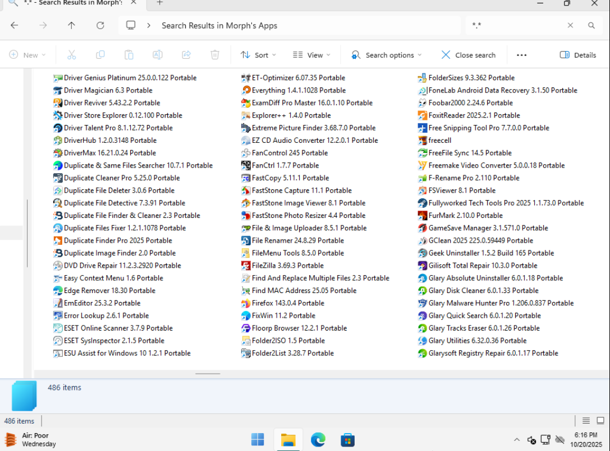This screenshot has height=451, width=610.
Task: Click the Glary Utilities 6.32.0.36 icon
Action: [x=423, y=341]
